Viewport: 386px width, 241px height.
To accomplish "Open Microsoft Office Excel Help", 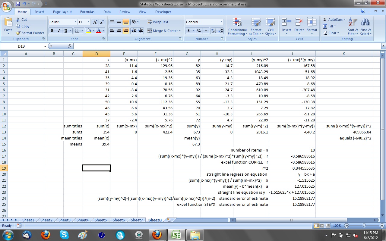I will 363,11.
